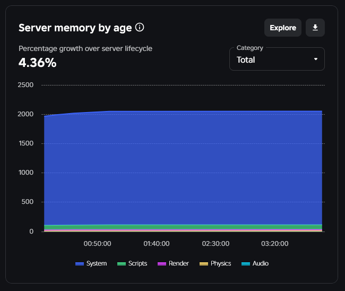Image resolution: width=345 pixels, height=291 pixels.
Task: Click the cyan Audio legend swatch
Action: (x=246, y=264)
